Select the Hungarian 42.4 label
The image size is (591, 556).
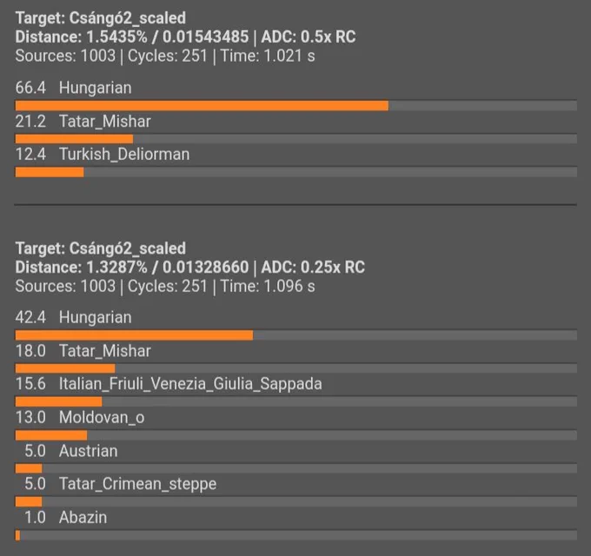click(x=74, y=318)
